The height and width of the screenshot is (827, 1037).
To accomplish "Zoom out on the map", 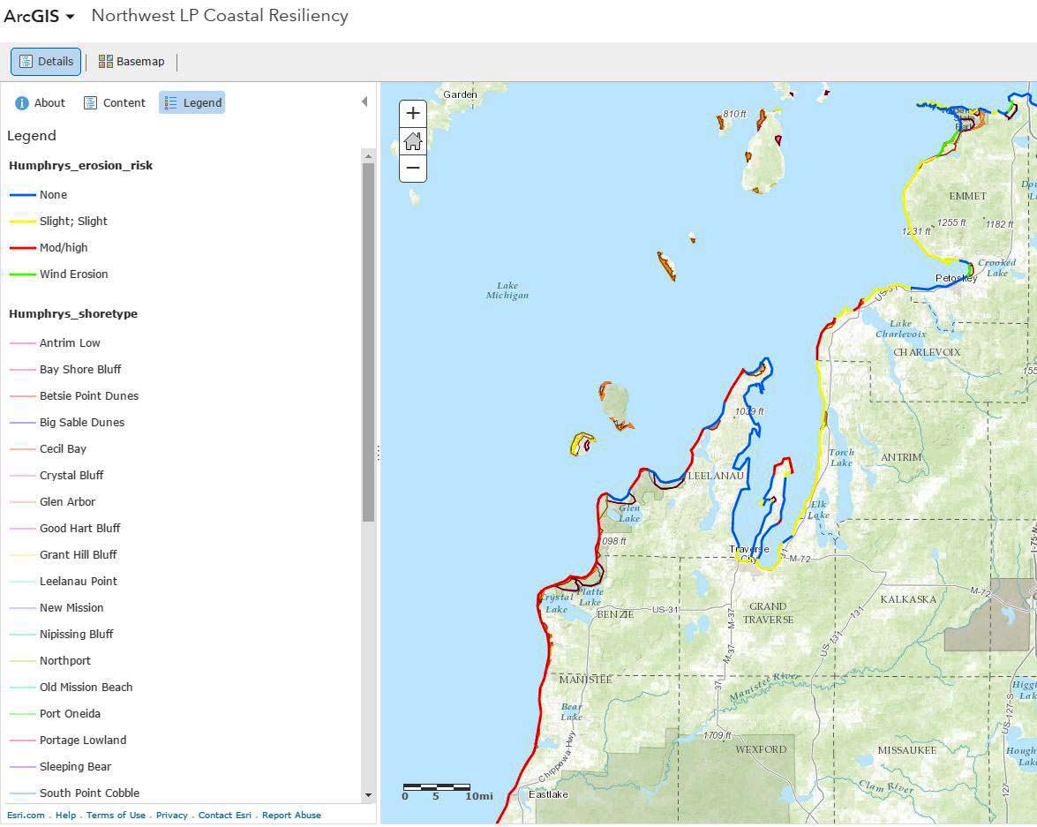I will point(413,168).
